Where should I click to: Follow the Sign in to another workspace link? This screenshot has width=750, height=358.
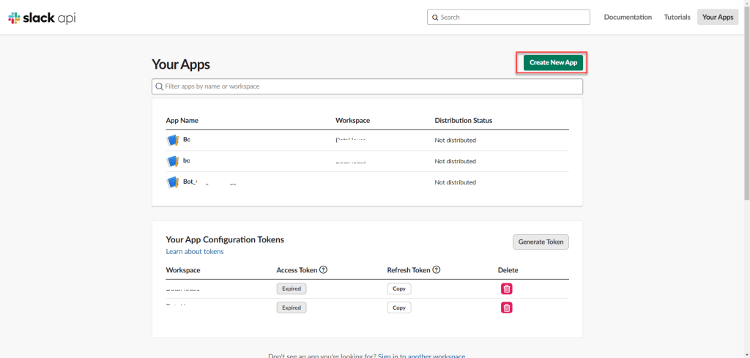click(x=421, y=356)
